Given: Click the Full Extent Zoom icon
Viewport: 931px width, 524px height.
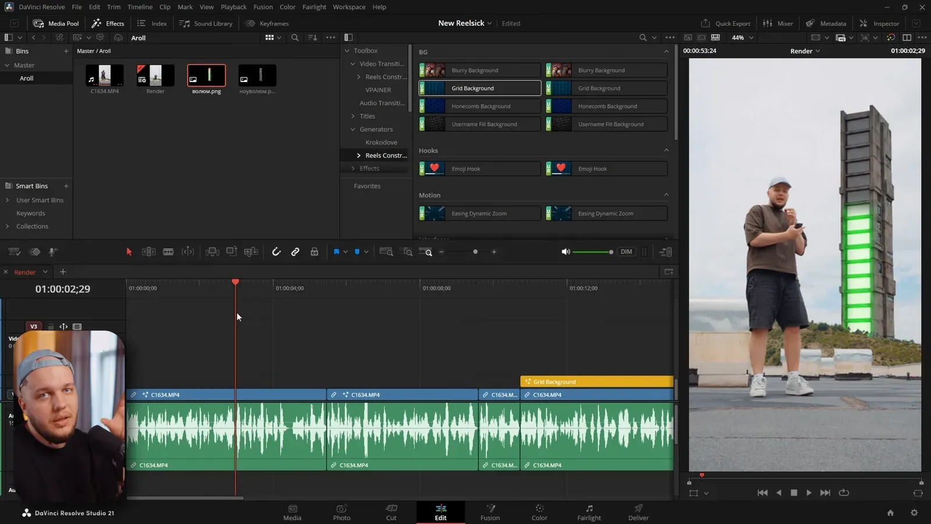Looking at the screenshot, I should coord(386,252).
